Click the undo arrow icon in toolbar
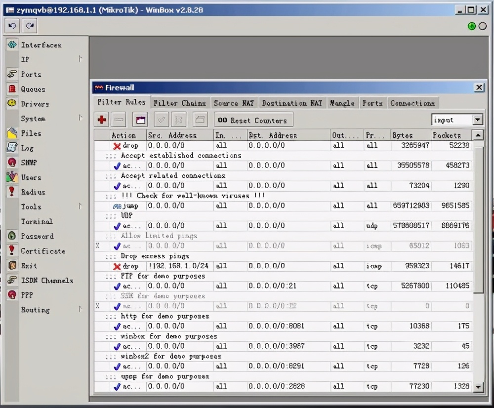This screenshot has height=408, width=494. pyautogui.click(x=13, y=26)
